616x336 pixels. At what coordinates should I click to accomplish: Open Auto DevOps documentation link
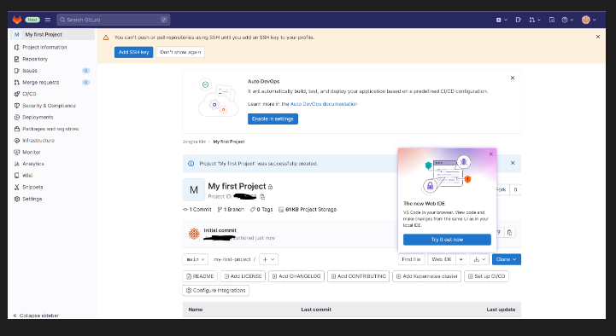(324, 104)
